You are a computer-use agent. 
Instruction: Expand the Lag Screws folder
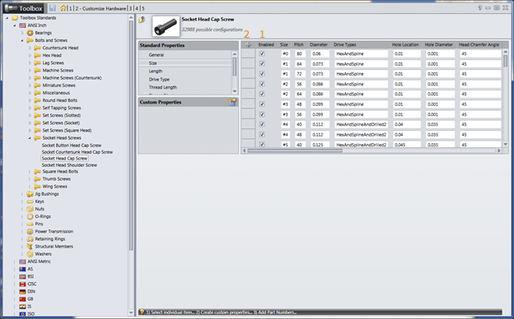(x=30, y=62)
